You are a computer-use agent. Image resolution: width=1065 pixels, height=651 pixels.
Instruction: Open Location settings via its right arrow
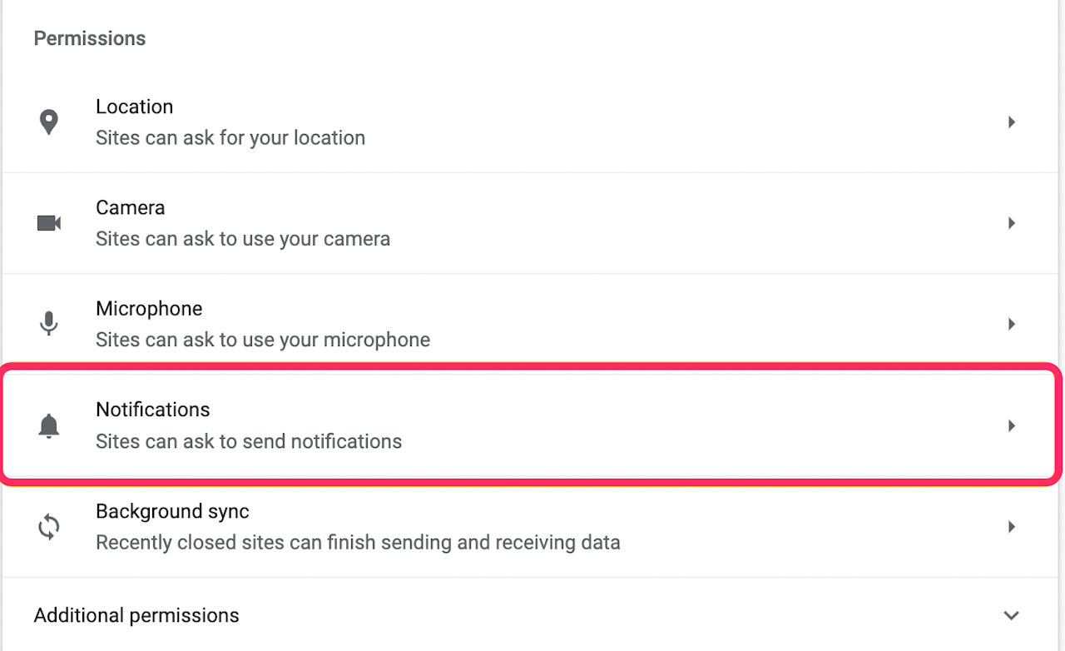click(1012, 122)
